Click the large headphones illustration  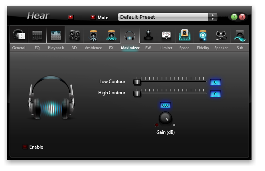point(51,97)
